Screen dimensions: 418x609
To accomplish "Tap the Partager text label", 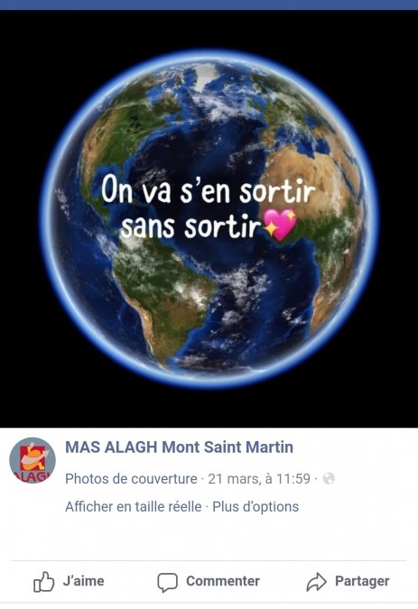I will (x=362, y=581).
